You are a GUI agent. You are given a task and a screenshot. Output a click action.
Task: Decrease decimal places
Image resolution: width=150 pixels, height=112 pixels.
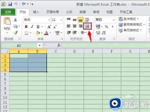coord(104,33)
